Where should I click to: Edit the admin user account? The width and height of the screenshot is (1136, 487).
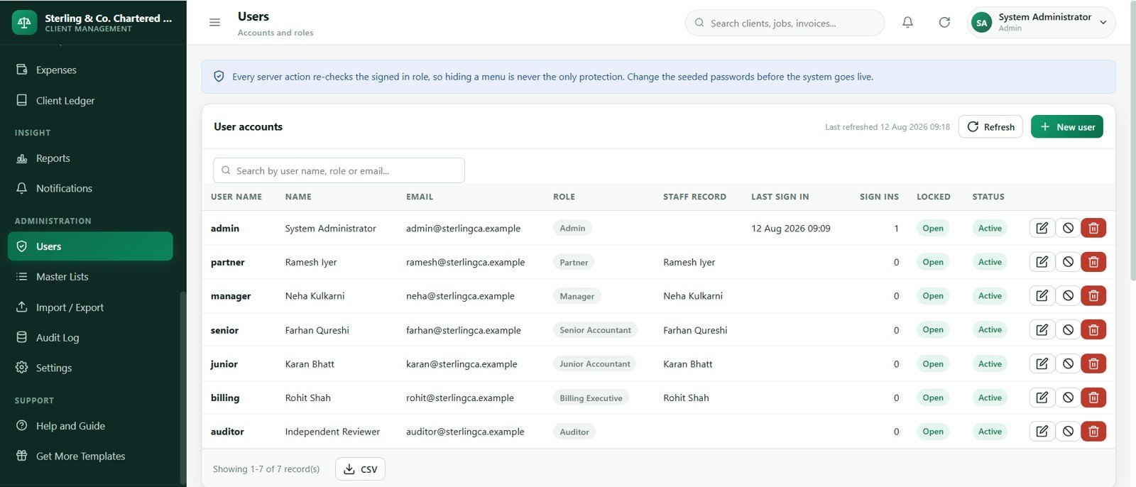[1042, 228]
